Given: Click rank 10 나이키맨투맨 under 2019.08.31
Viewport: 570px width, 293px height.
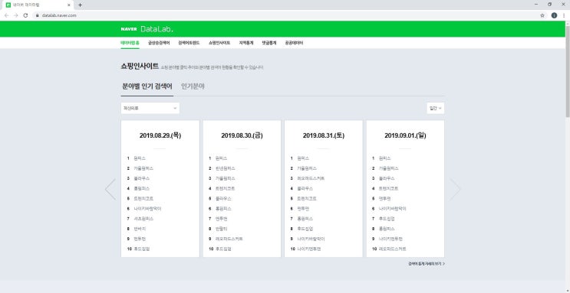Looking at the screenshot, I should tap(309, 249).
